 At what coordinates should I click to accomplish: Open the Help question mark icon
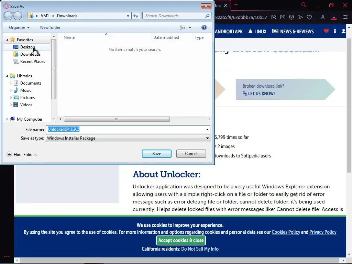204,27
